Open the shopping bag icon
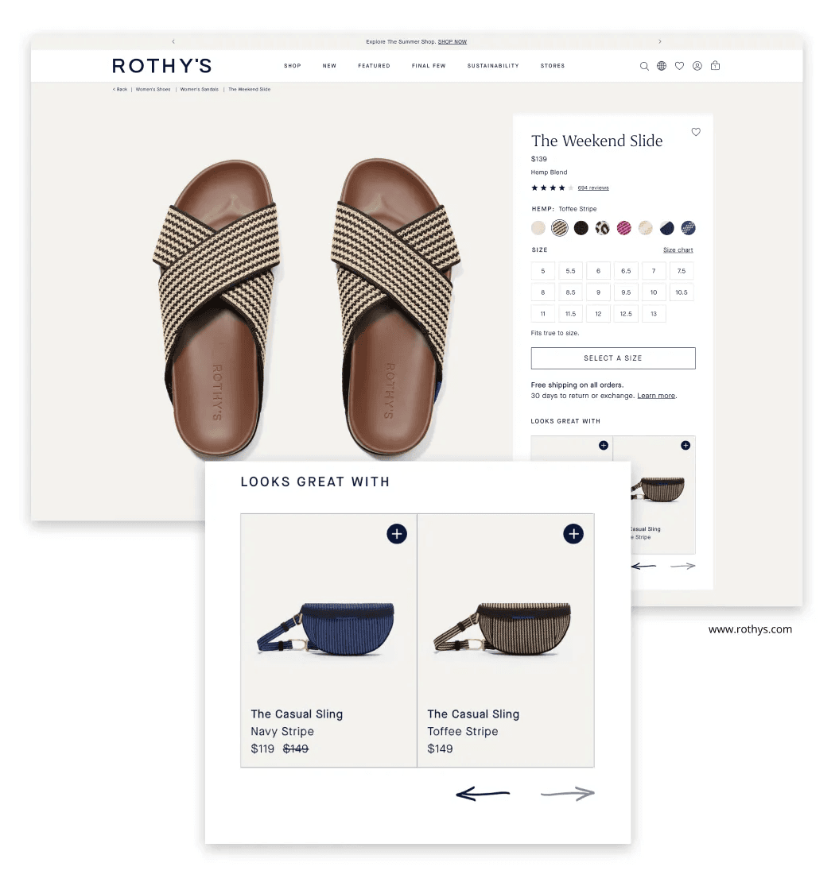The image size is (835, 882). [x=715, y=65]
